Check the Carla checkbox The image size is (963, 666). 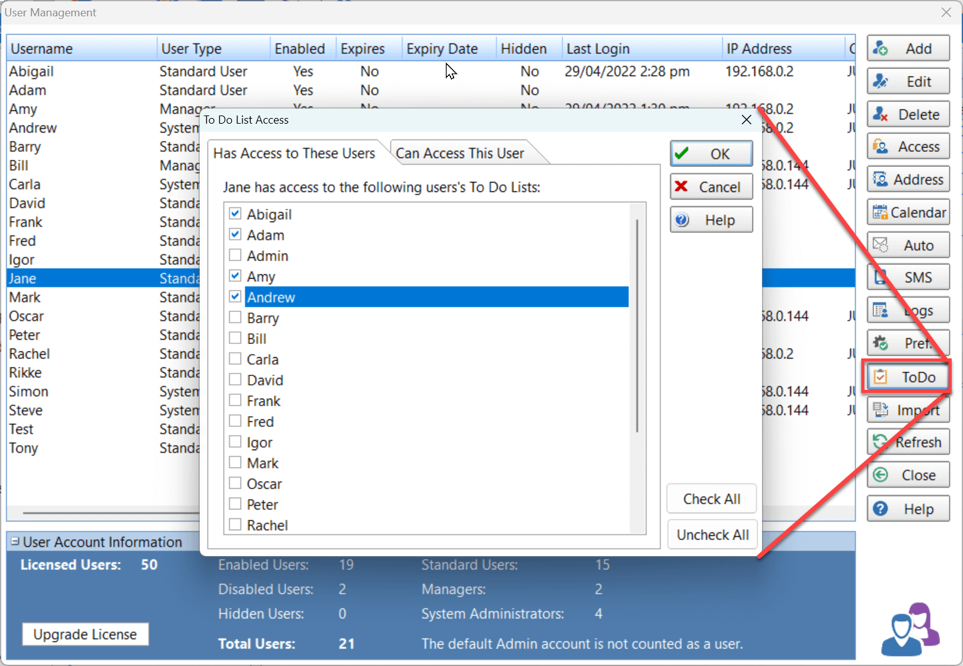pyautogui.click(x=235, y=358)
